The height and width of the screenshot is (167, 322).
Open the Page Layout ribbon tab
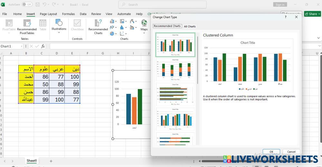pyautogui.click(x=48, y=14)
